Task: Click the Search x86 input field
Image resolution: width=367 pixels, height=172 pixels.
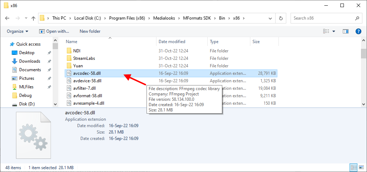Action: [x=323, y=18]
